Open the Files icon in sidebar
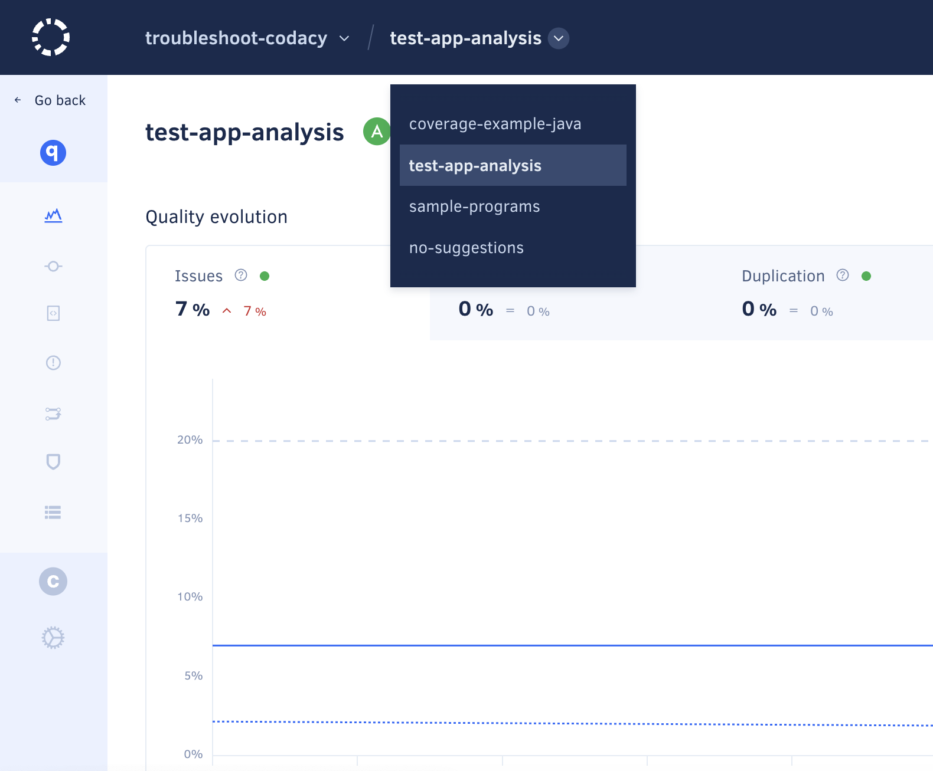933x771 pixels. click(53, 313)
